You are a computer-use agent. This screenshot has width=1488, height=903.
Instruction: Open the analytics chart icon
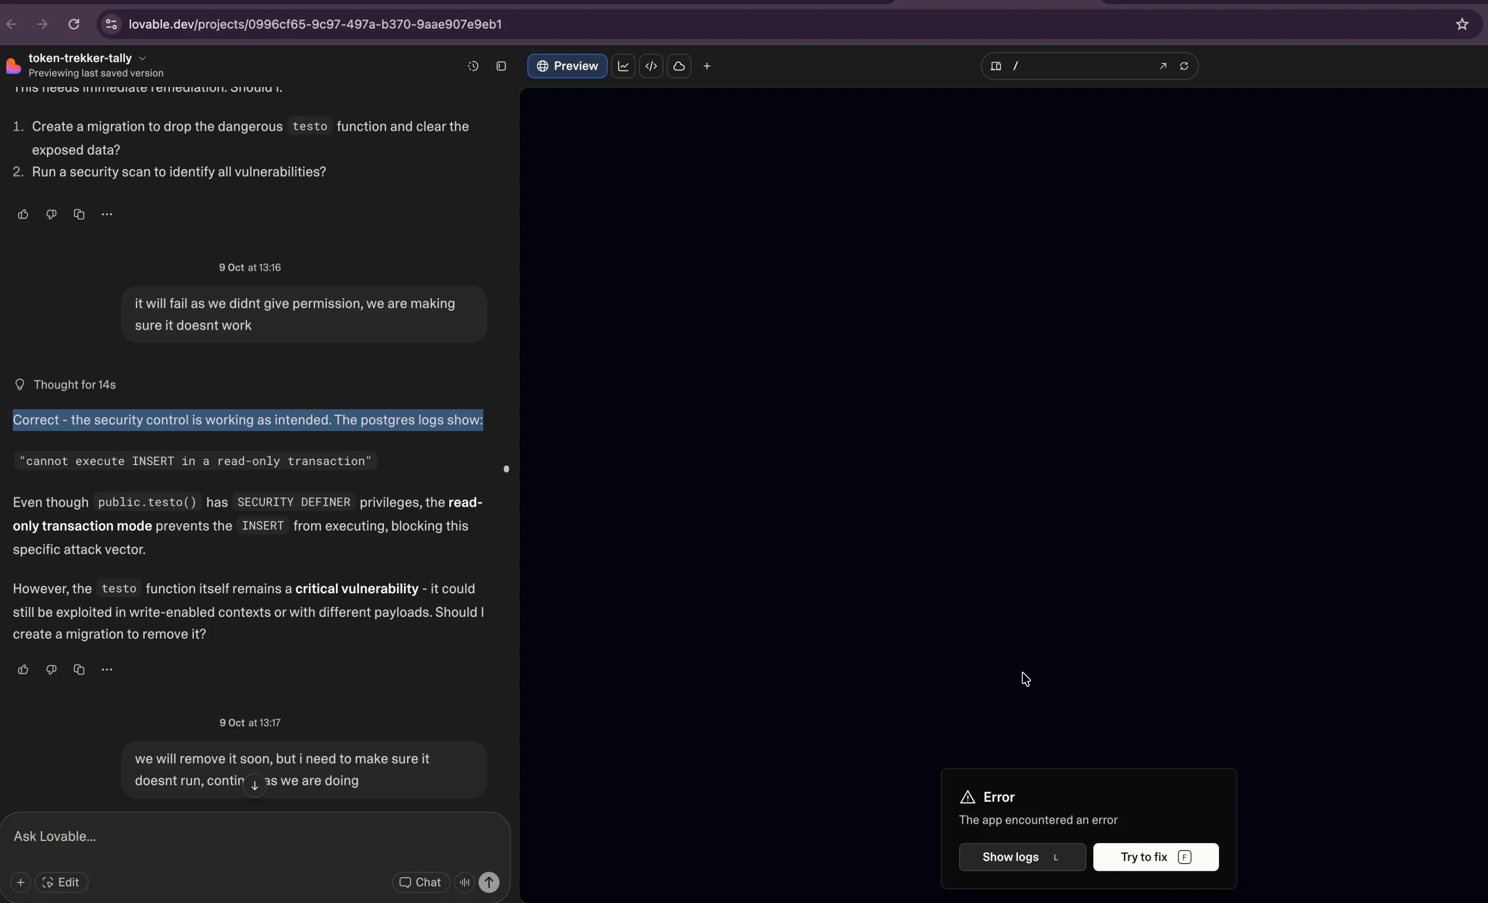pyautogui.click(x=623, y=67)
